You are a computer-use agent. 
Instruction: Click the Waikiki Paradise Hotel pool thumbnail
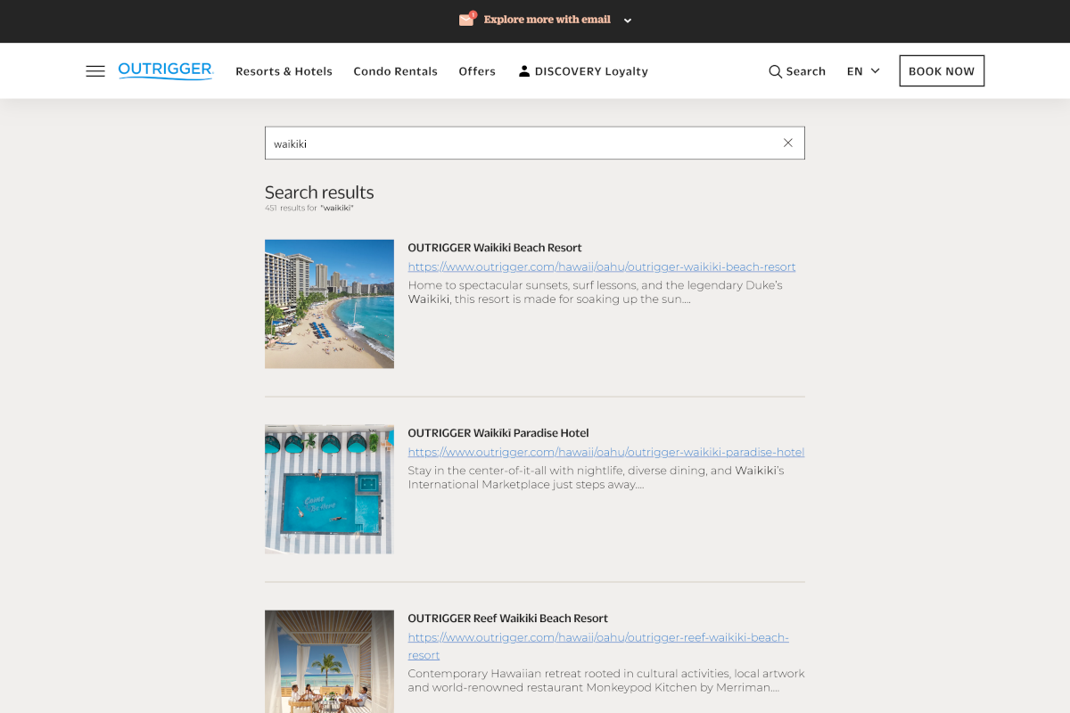point(329,488)
